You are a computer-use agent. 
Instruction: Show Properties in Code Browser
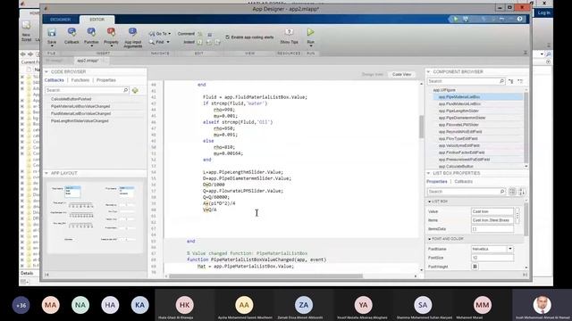point(106,80)
